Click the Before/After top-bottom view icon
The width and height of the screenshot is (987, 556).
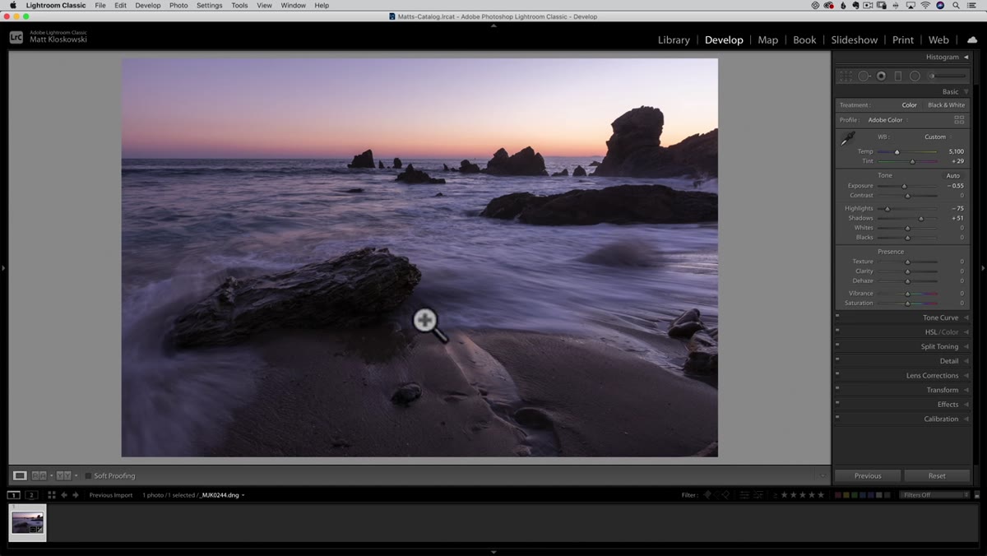(x=63, y=475)
